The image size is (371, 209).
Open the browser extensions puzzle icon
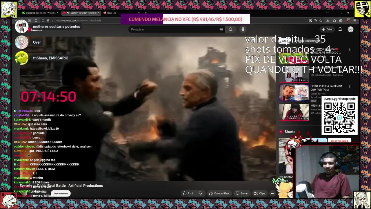(334, 21)
